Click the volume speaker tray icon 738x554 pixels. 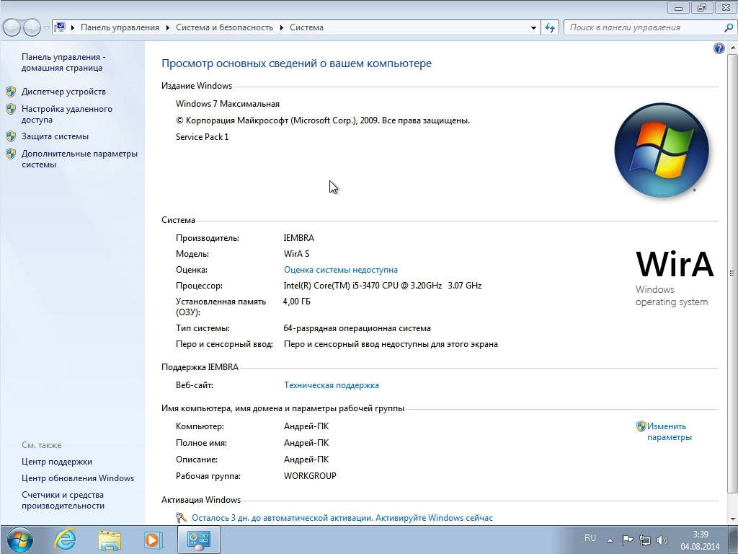662,540
